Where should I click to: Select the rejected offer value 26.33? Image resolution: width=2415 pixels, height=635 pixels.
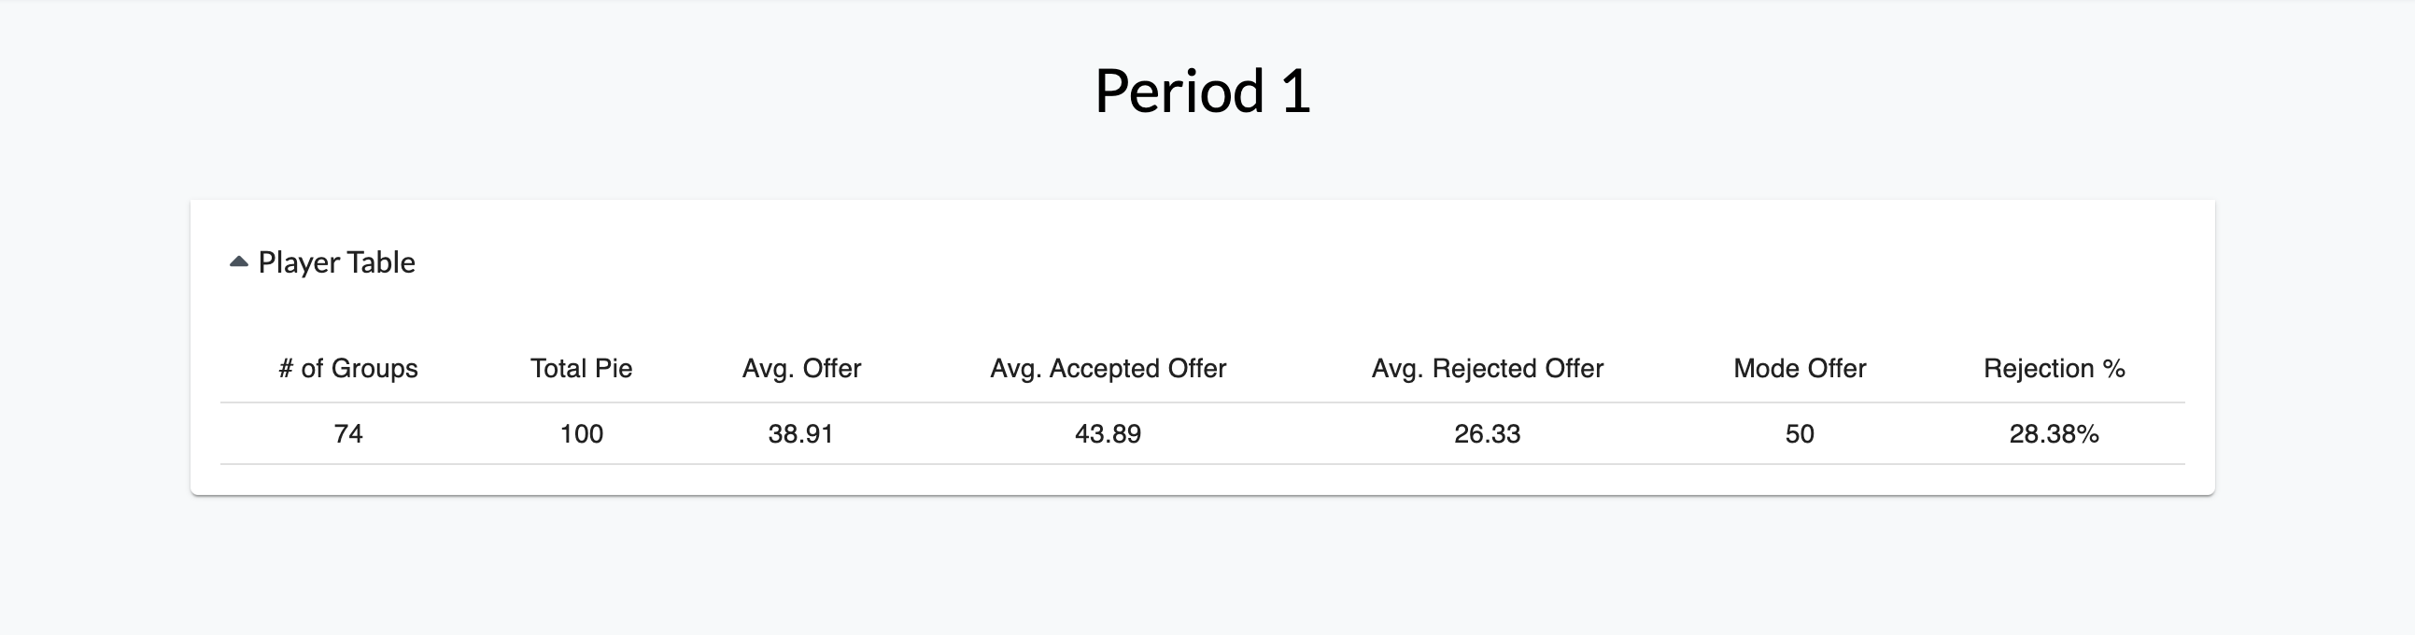click(x=1488, y=434)
